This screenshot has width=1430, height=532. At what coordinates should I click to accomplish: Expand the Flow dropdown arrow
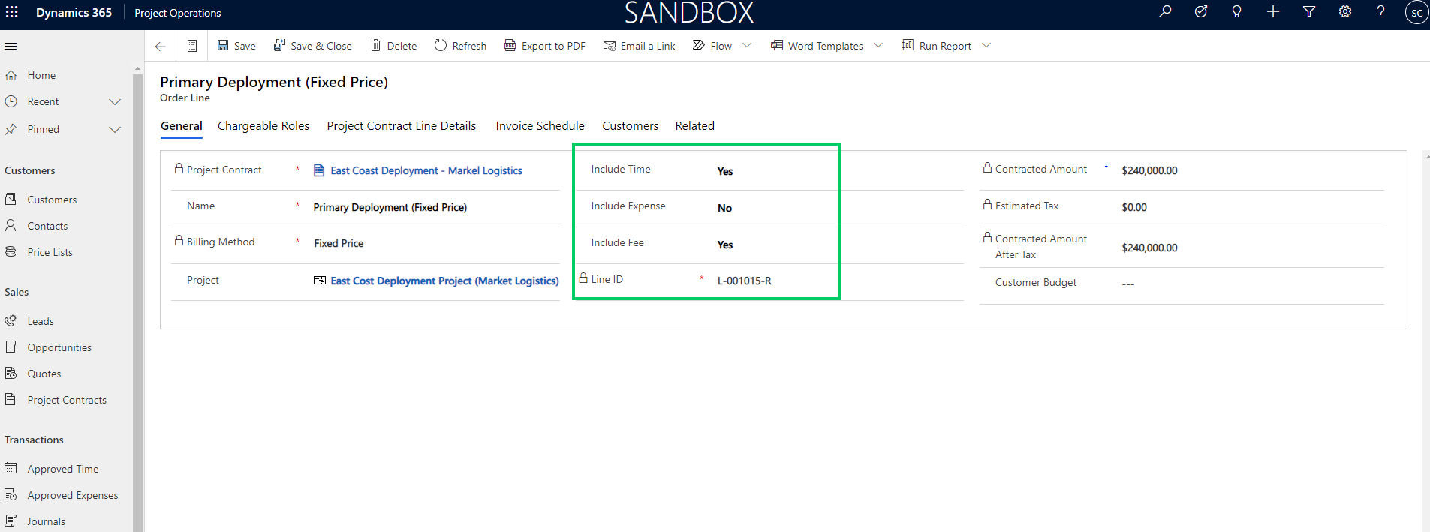tap(747, 46)
